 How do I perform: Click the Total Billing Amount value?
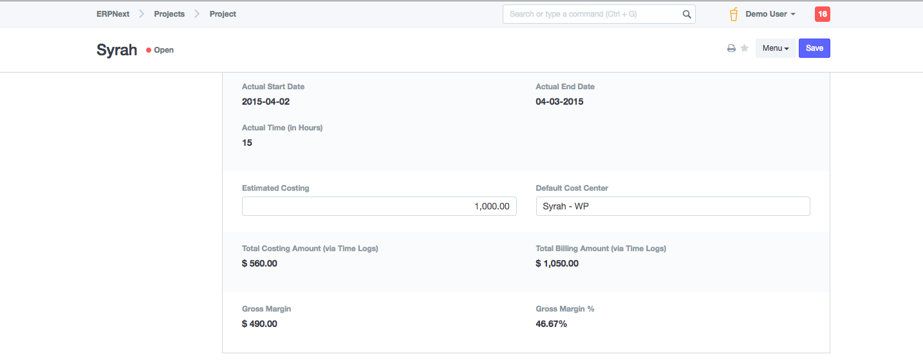tap(557, 263)
